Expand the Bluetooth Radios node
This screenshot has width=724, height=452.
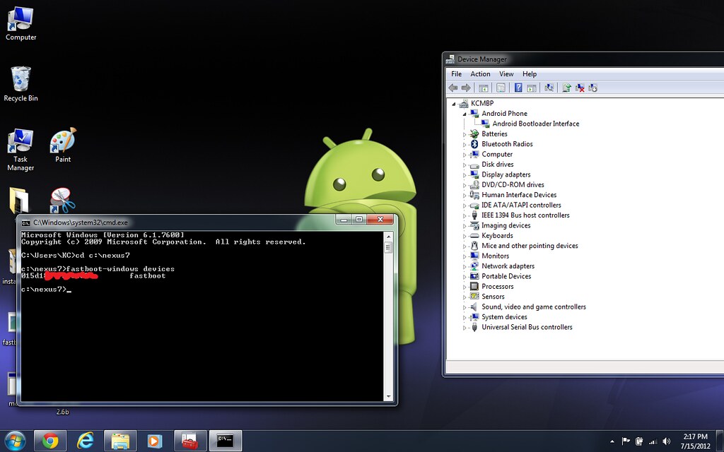[465, 145]
